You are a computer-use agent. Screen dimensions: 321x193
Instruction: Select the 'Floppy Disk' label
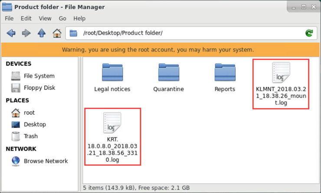39,88
